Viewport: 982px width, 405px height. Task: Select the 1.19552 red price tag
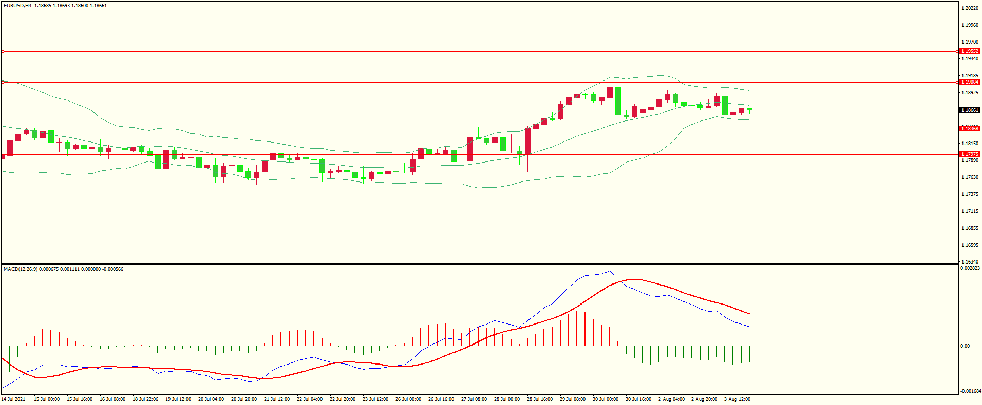tap(970, 51)
